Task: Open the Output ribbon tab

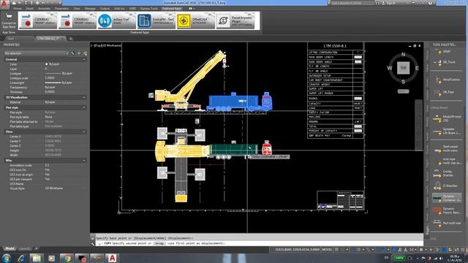Action: click(105, 9)
